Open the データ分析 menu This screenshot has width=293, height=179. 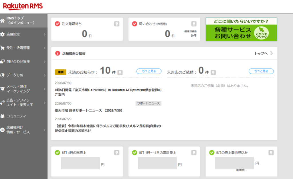24,75
